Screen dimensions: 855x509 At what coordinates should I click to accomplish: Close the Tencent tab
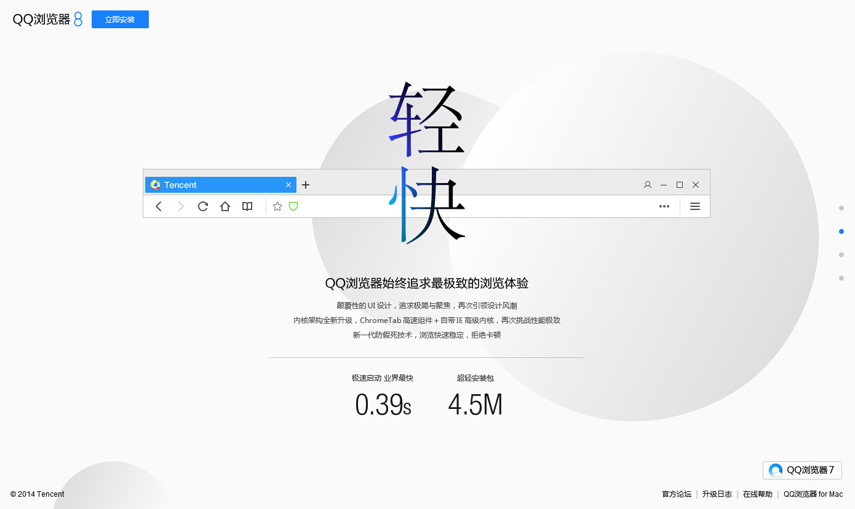[288, 185]
